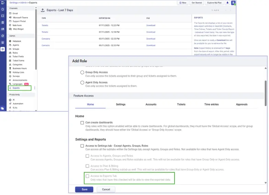The image size is (269, 195).
Task: Click the Exports upload icon in header
Action: coord(43,10)
